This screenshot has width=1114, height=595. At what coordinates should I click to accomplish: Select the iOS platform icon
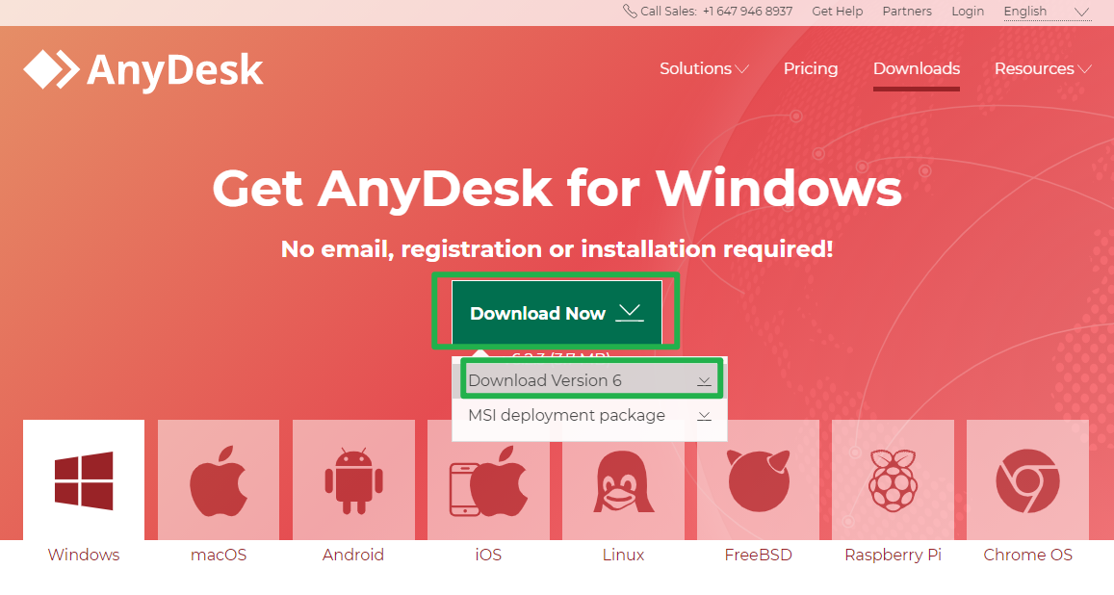coord(488,480)
